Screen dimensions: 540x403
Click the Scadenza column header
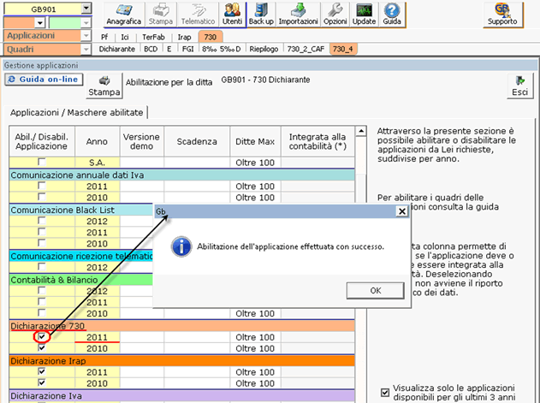[197, 141]
